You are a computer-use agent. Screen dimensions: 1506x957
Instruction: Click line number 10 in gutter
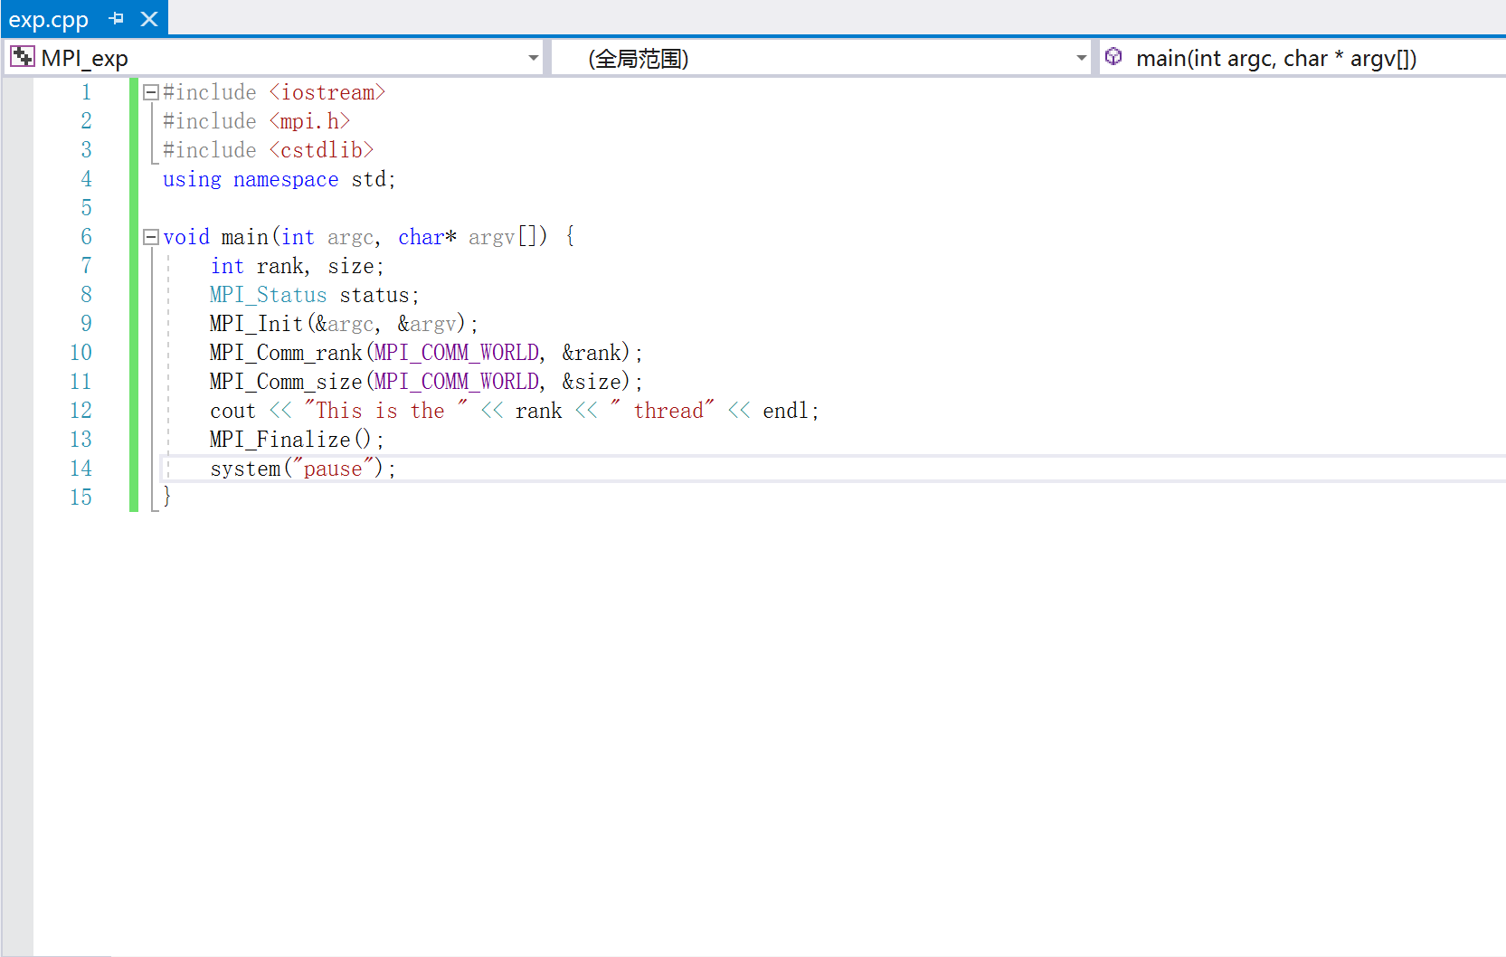[81, 353]
